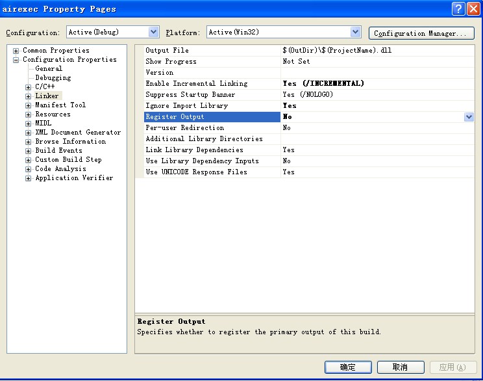Expand Custom Build Step node
The width and height of the screenshot is (483, 381).
tap(28, 160)
